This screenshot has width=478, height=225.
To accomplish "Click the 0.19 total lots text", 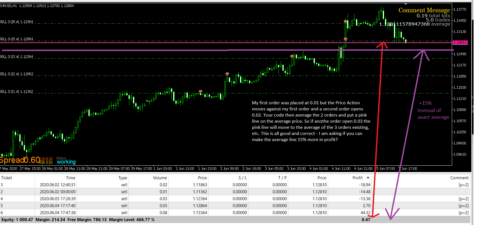I will [433, 16].
